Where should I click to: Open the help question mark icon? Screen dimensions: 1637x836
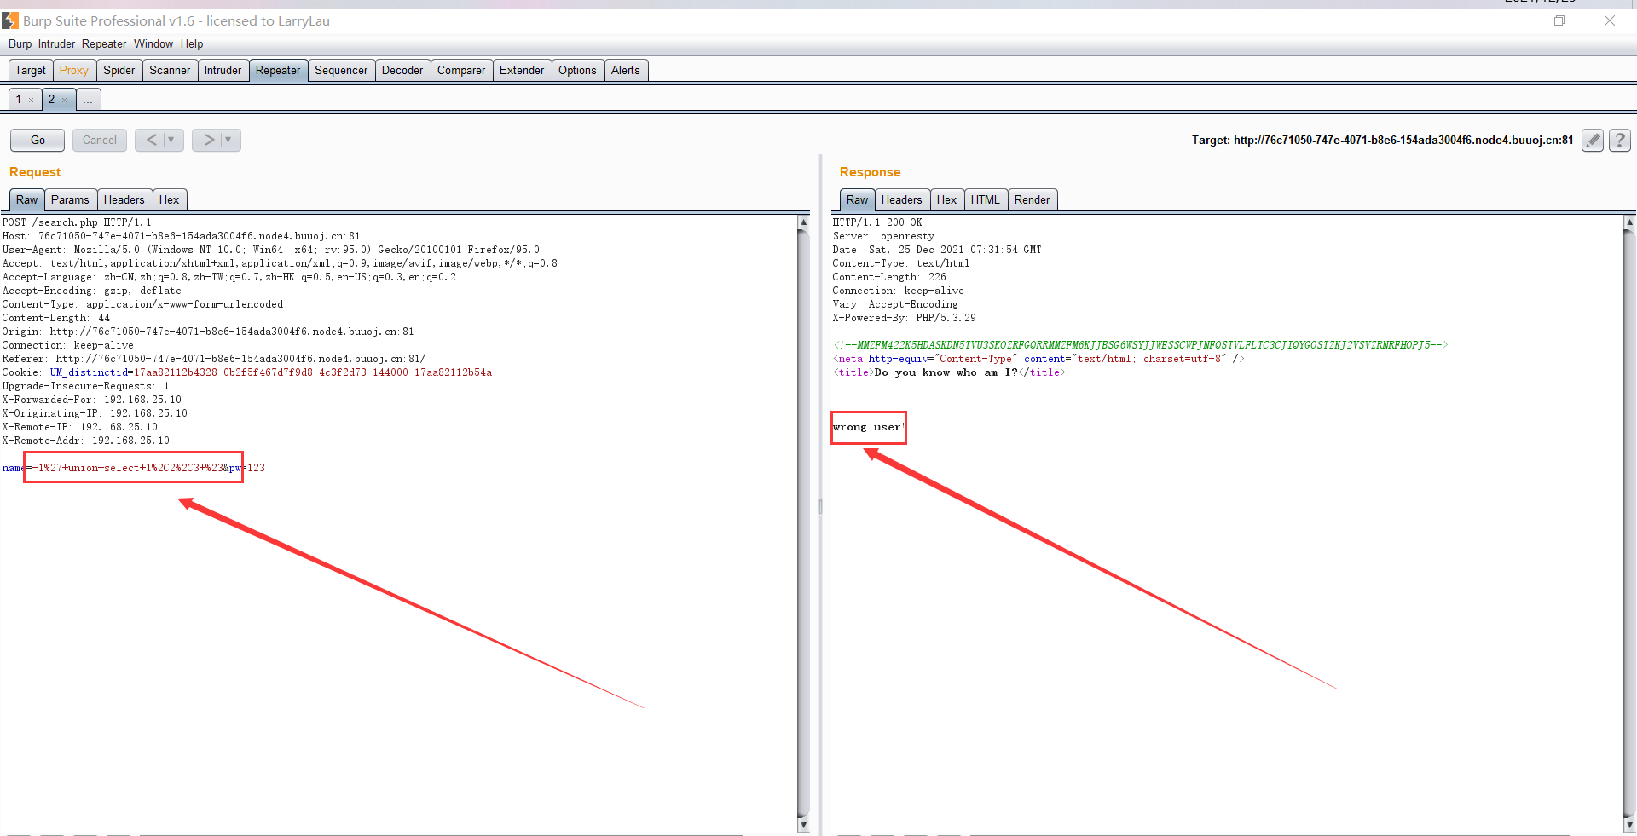(1620, 140)
